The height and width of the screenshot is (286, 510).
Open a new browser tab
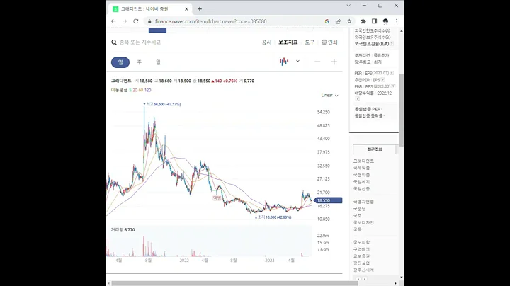coord(200,9)
